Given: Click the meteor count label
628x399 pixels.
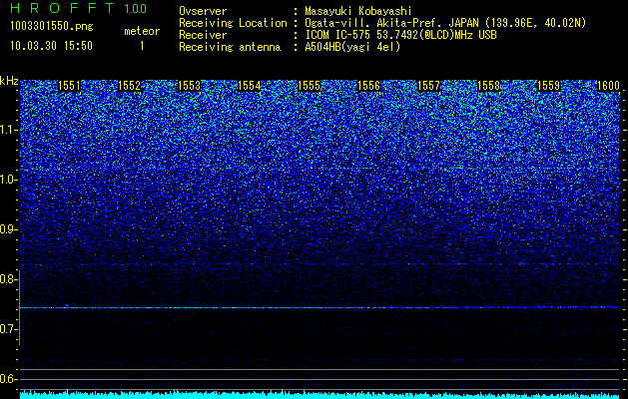Looking at the screenshot, I should tap(142, 31).
